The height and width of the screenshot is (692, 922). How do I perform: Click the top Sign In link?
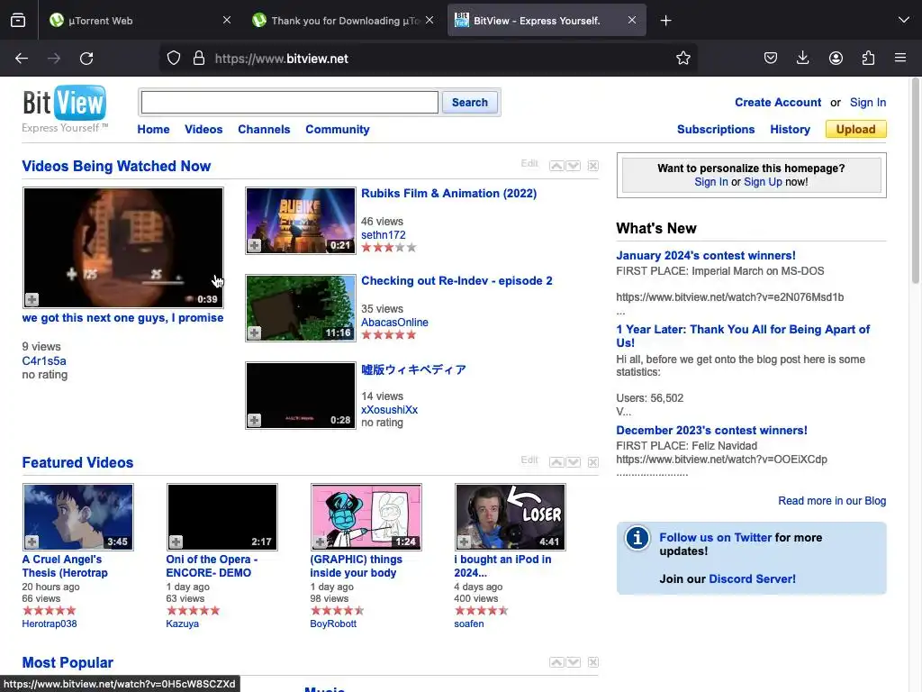[868, 103]
